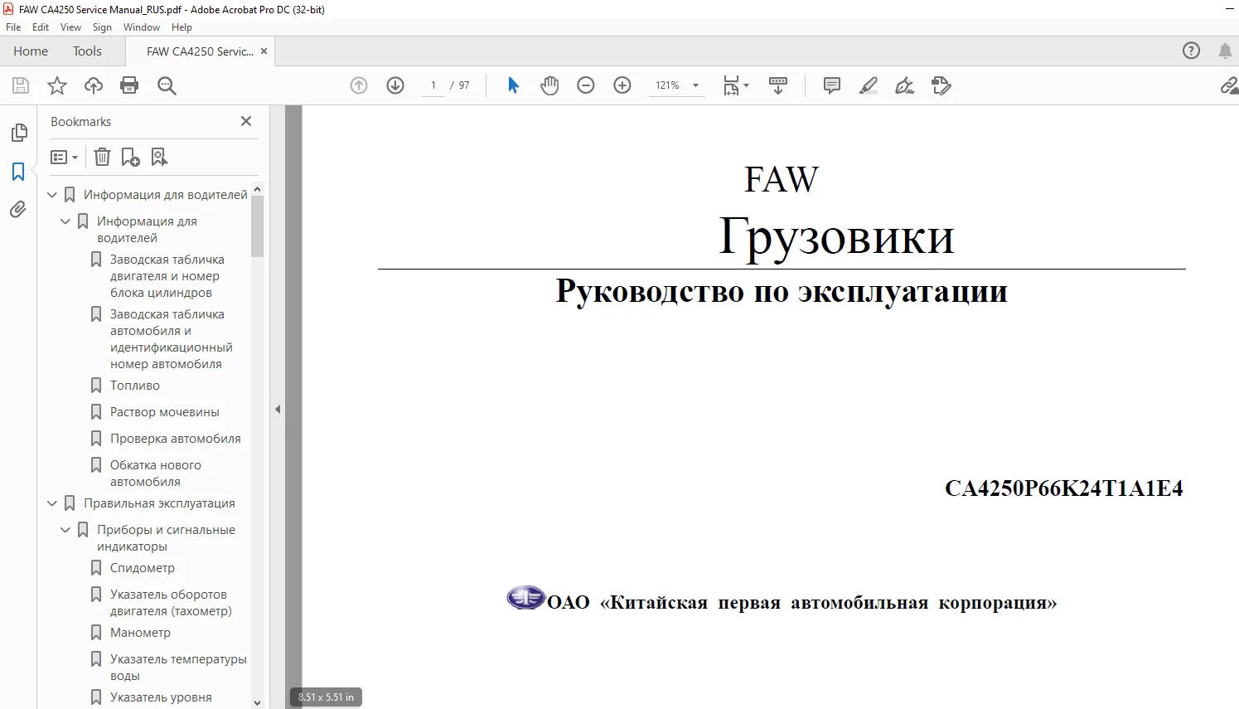
Task: Print the document with printer icon
Action: pyautogui.click(x=129, y=85)
